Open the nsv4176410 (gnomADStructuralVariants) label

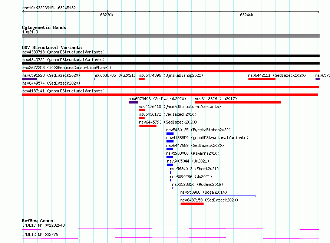click(180, 106)
